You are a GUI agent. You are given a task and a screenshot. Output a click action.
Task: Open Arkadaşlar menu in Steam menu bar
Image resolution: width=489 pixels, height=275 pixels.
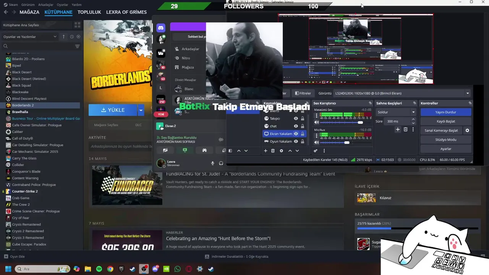46,5
